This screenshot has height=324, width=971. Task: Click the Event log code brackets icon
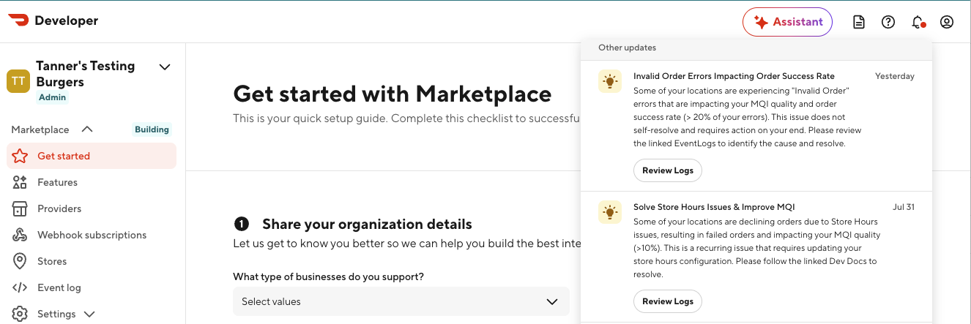[20, 287]
